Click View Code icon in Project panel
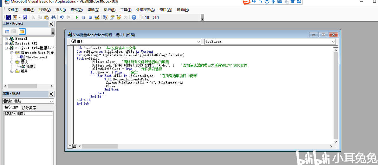 7,32
